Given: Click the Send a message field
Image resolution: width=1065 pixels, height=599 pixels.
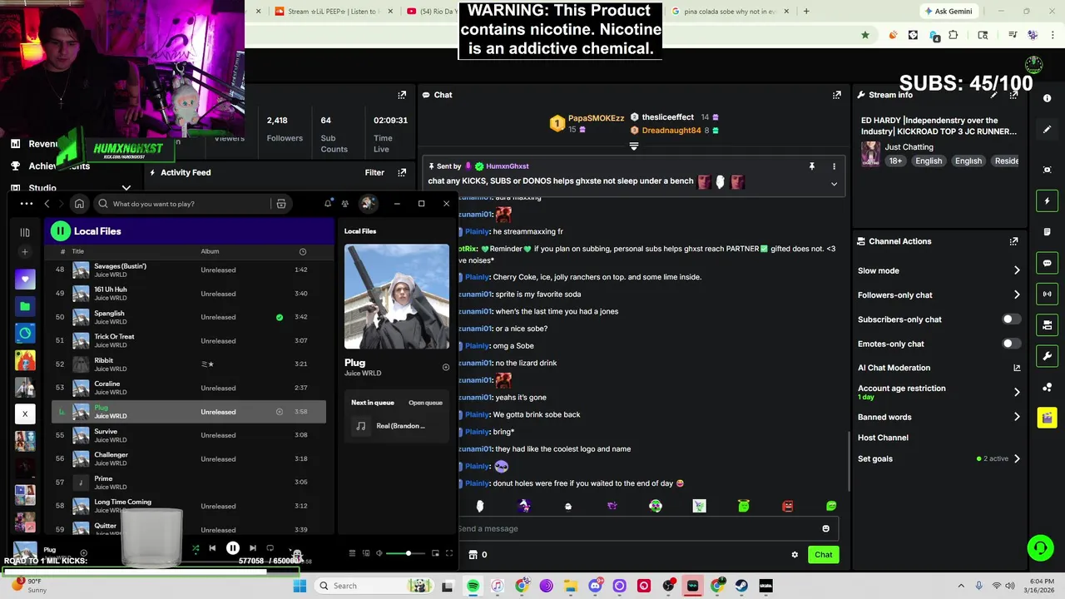Looking at the screenshot, I should tap(637, 528).
